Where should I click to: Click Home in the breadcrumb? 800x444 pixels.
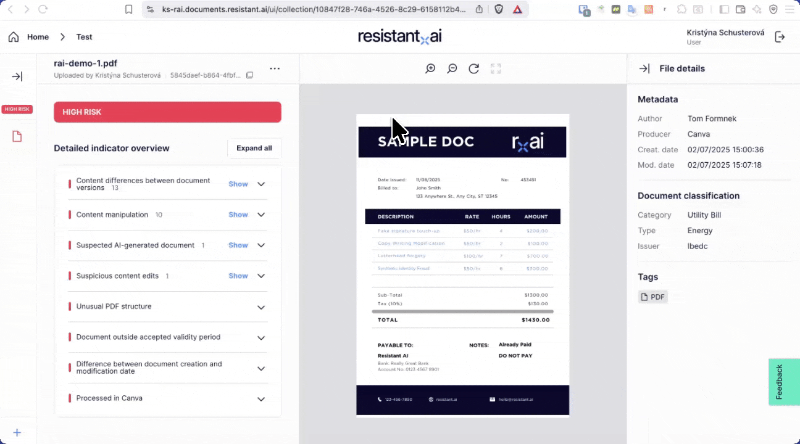(x=38, y=37)
